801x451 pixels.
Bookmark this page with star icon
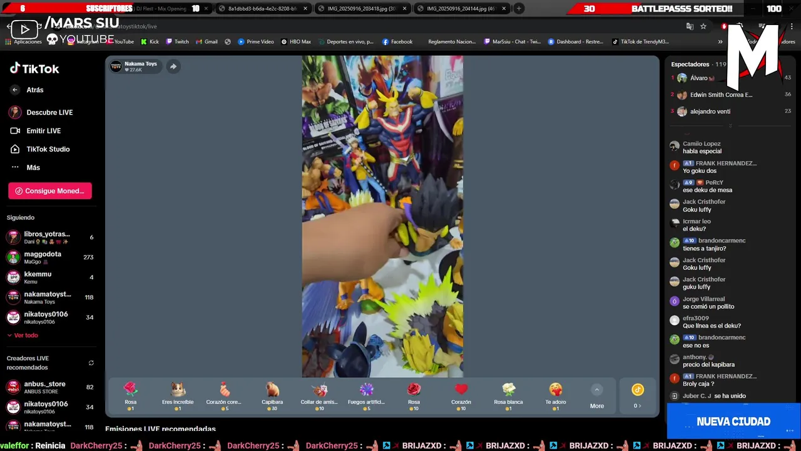703,26
